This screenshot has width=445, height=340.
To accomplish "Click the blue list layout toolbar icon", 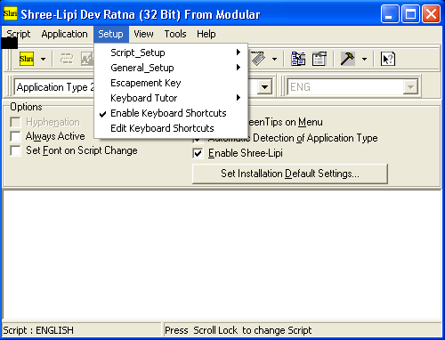I will pyautogui.click(x=298, y=59).
